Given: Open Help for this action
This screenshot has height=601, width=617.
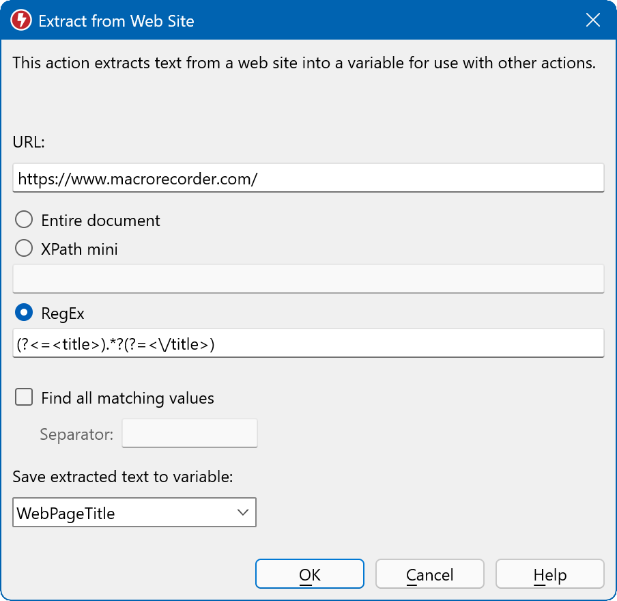Looking at the screenshot, I should [549, 575].
